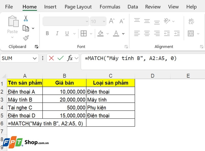This screenshot has height=151, width=205.
Task: Pick a color from Font Color swatch
Action: pyautogui.click(x=116, y=34)
